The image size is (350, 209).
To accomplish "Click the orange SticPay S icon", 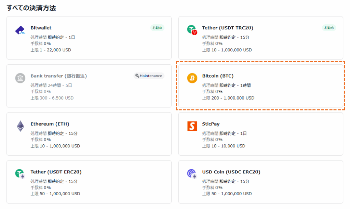I will coord(192,126).
